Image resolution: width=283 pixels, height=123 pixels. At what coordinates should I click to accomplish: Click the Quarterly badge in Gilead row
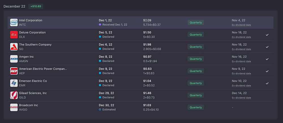tap(196, 95)
